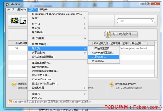Expand the 安全(S) submenu

click(x=58, y=28)
